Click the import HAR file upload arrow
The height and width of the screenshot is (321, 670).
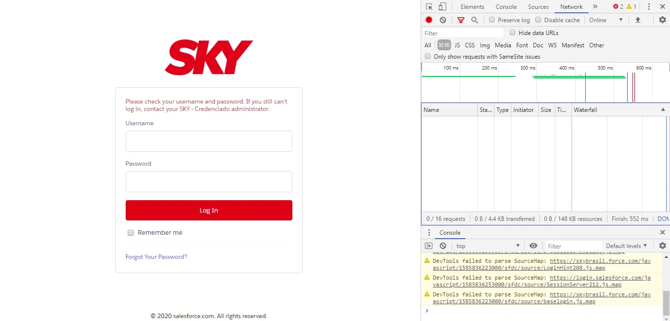[637, 20]
